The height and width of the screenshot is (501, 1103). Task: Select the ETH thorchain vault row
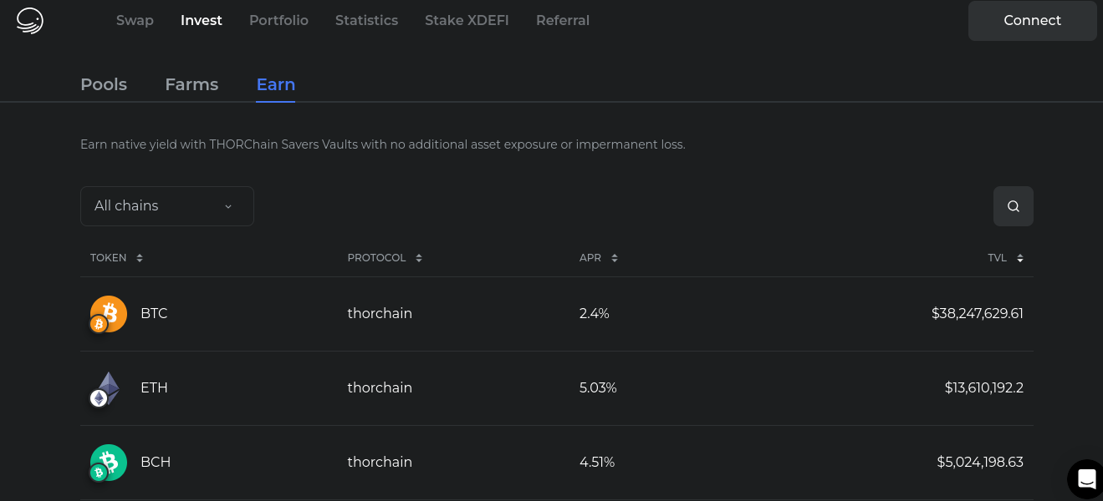(556, 388)
